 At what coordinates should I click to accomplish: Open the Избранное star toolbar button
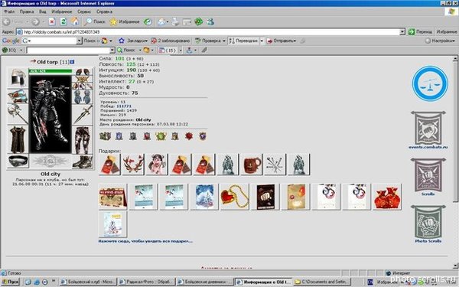125,21
